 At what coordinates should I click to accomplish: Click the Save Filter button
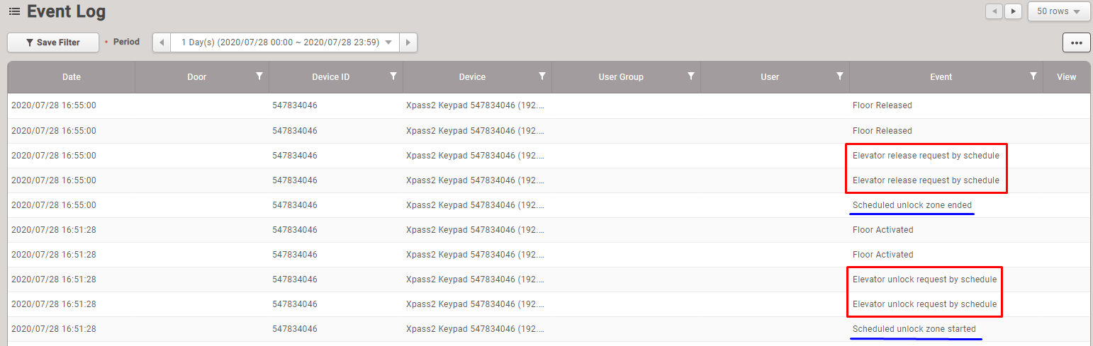tap(53, 42)
